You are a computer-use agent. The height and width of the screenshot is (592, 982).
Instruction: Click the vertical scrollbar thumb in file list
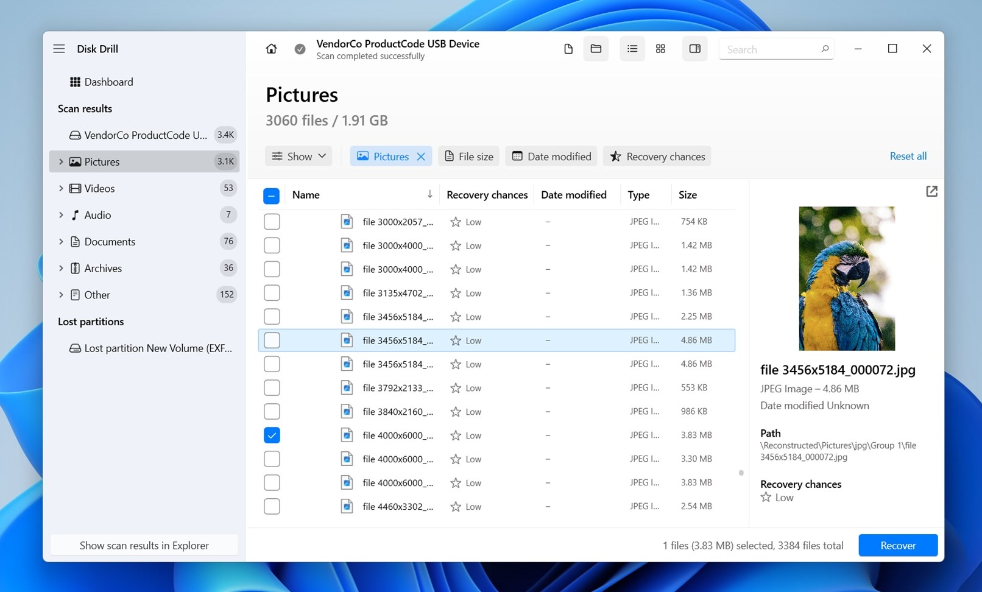pyautogui.click(x=741, y=473)
